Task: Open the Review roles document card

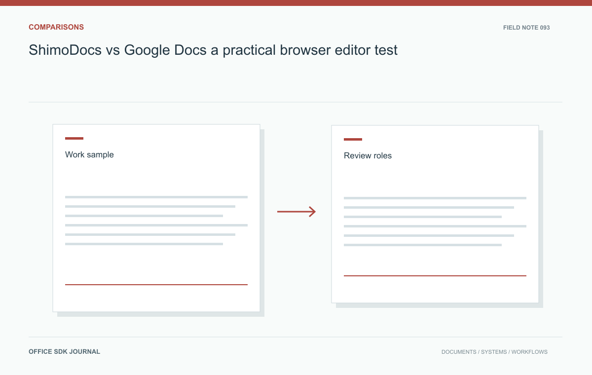Action: (435, 214)
